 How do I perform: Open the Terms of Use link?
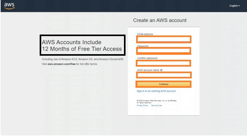pyautogui.click(x=156, y=106)
